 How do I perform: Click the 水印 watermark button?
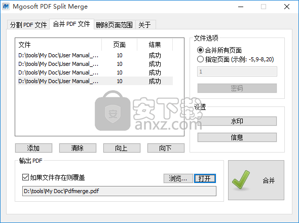237,121
